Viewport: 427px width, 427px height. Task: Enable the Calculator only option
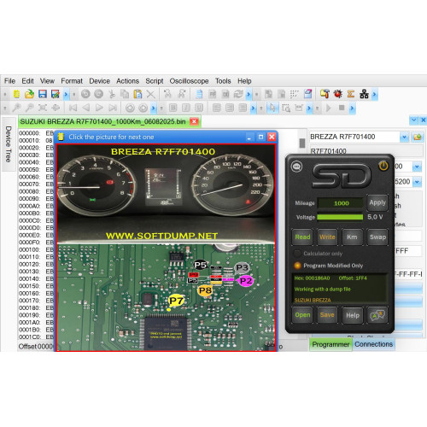(x=297, y=254)
